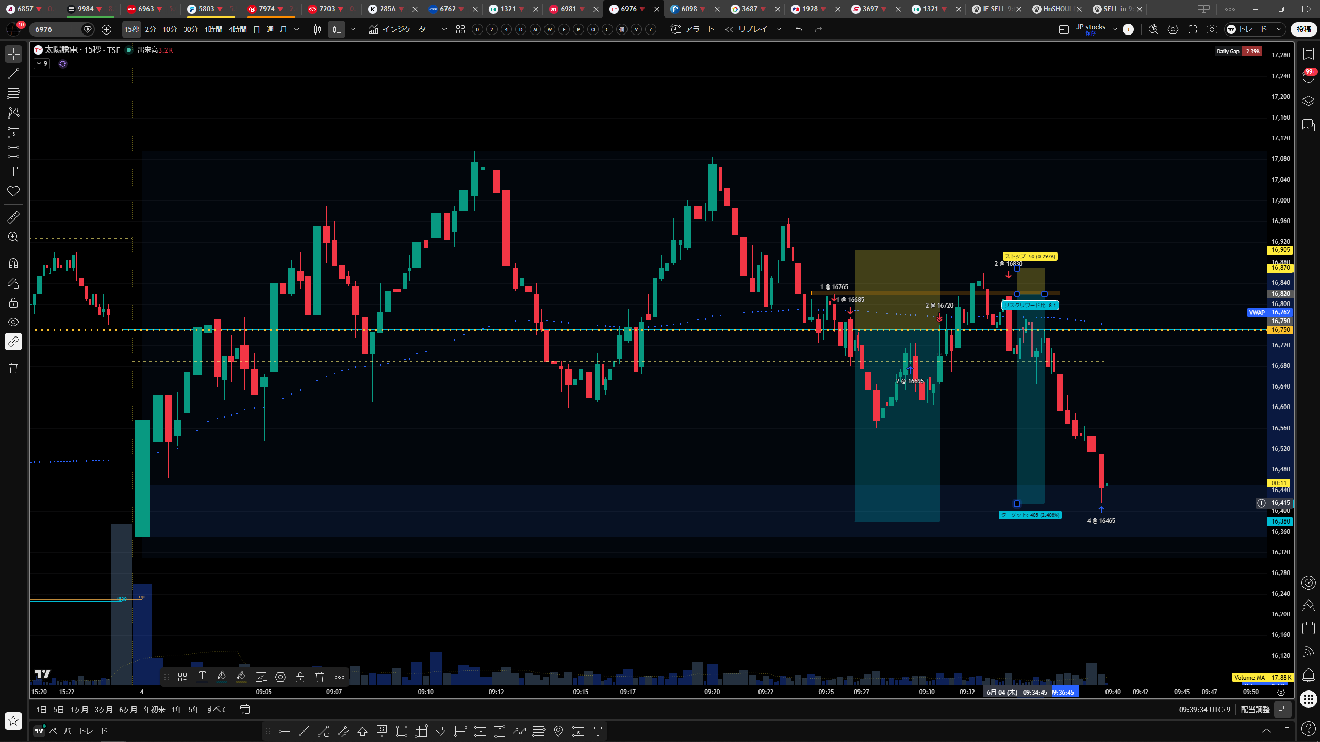Open the object tree layers panel
The height and width of the screenshot is (742, 1320).
tap(1308, 100)
